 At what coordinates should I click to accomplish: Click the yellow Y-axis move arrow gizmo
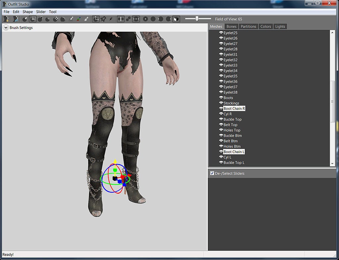tap(115, 161)
